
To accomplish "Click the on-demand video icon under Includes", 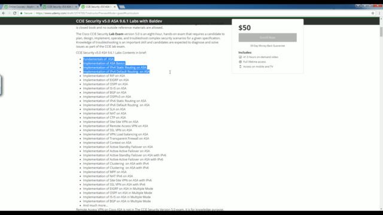I will pos(240,57).
